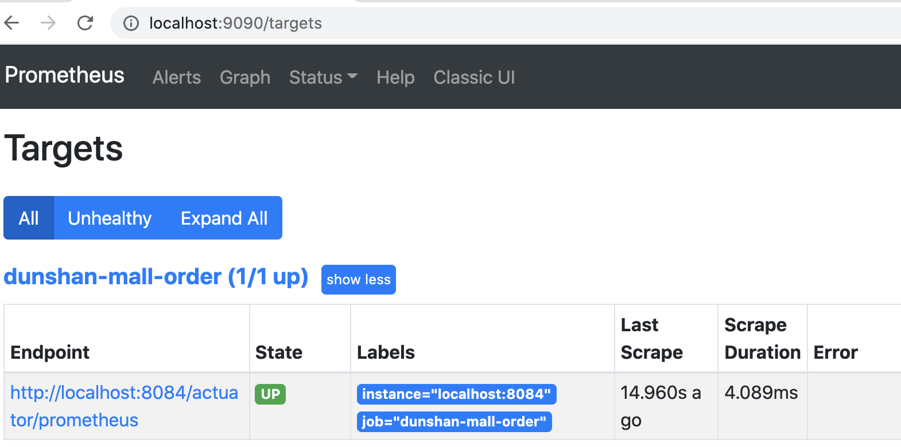Click the dunshan-mall-order (1/1 up) heading
Image resolution: width=901 pixels, height=447 pixels.
point(156,277)
